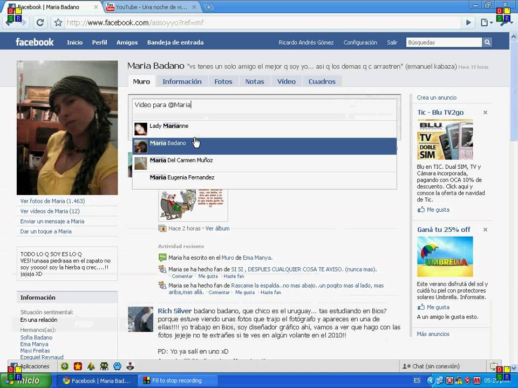The height and width of the screenshot is (388, 518).
Task: Close the YouTube tab
Action: coord(194,7)
